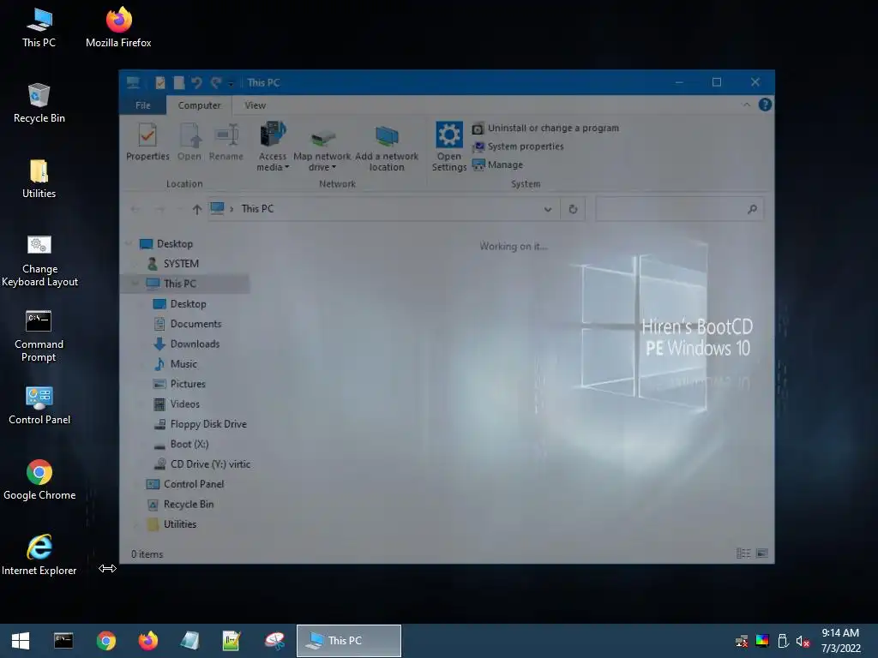This screenshot has width=878, height=658.
Task: Click Add a network location icon
Action: [x=387, y=136]
